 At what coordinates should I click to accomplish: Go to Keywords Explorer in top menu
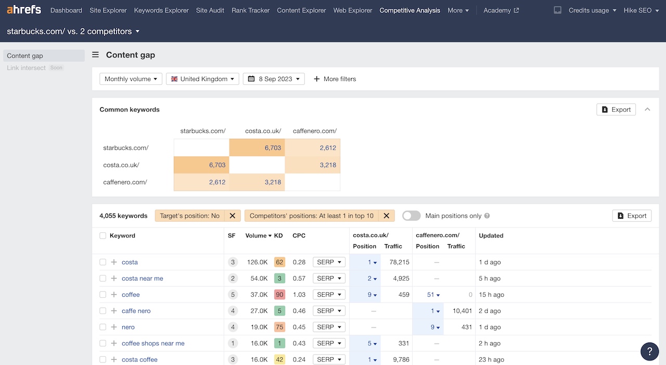[161, 10]
